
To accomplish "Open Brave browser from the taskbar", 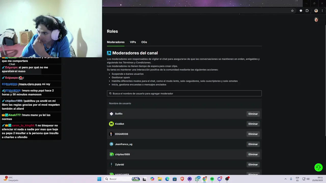I will [182, 179].
